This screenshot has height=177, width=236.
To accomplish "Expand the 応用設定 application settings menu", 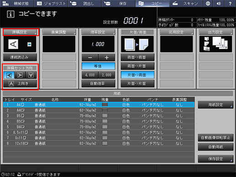I will (x=177, y=32).
